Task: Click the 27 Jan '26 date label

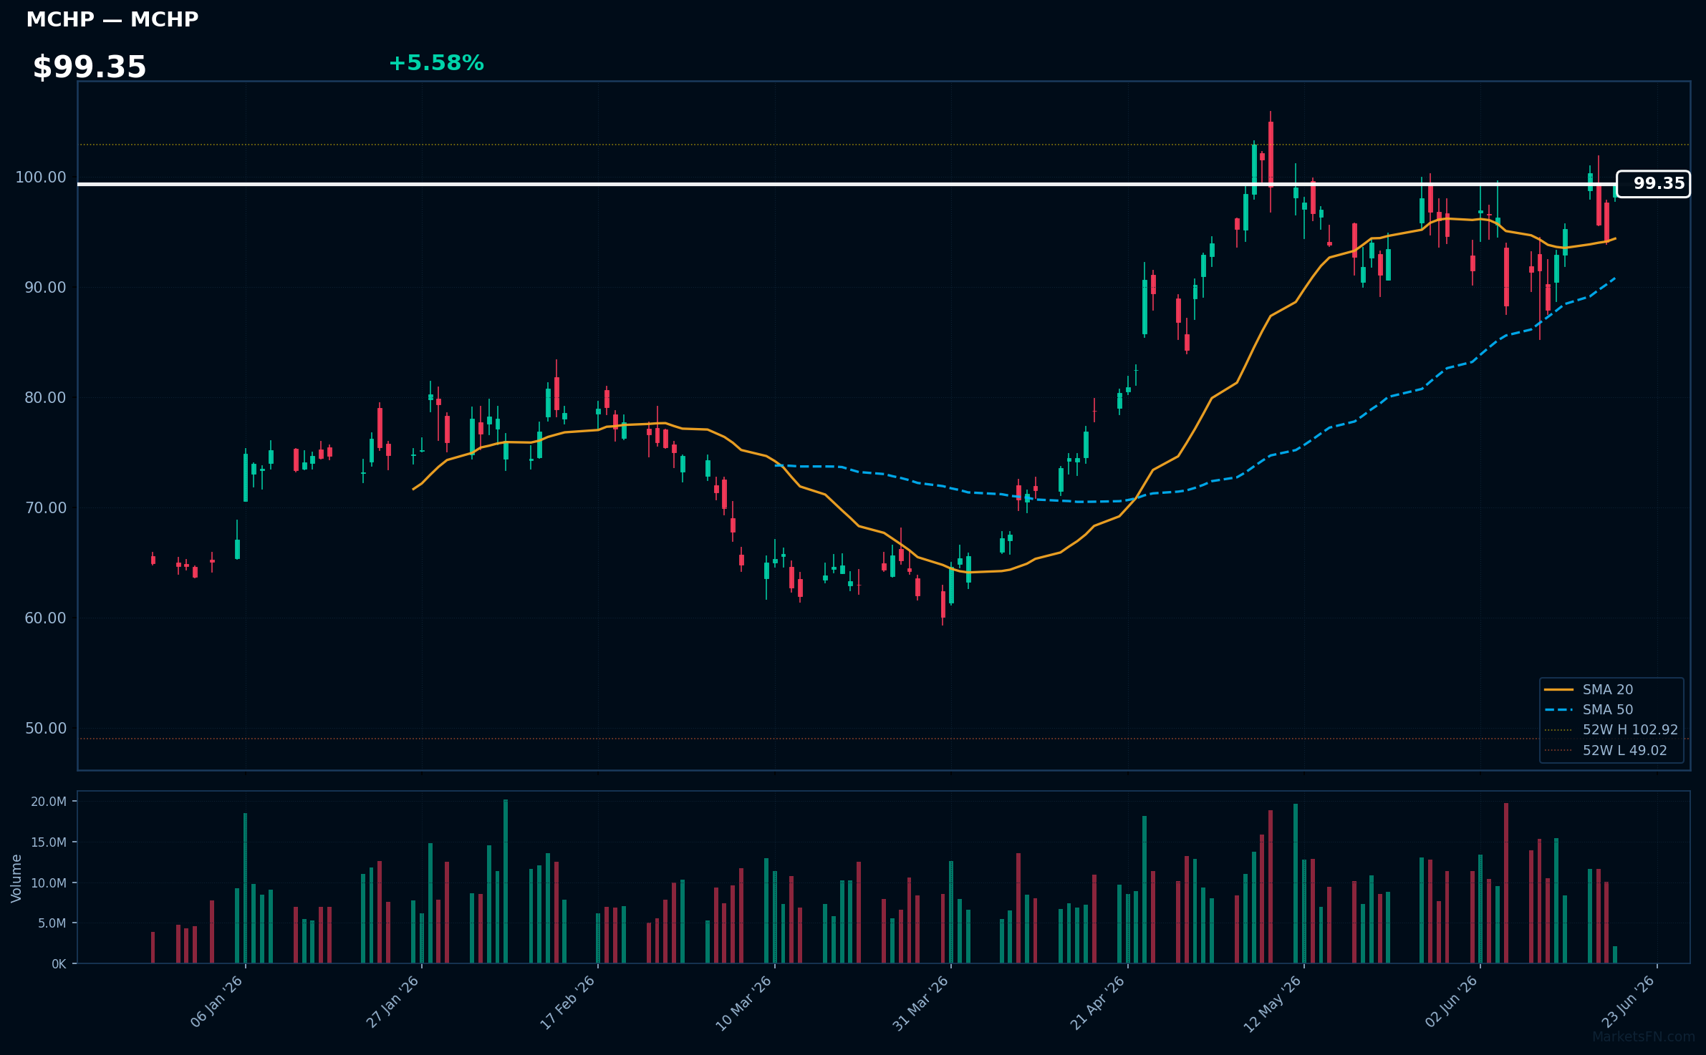Action: click(392, 1002)
